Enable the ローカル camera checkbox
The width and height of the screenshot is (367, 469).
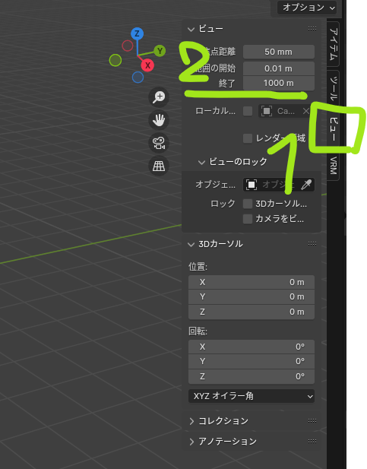tap(248, 111)
